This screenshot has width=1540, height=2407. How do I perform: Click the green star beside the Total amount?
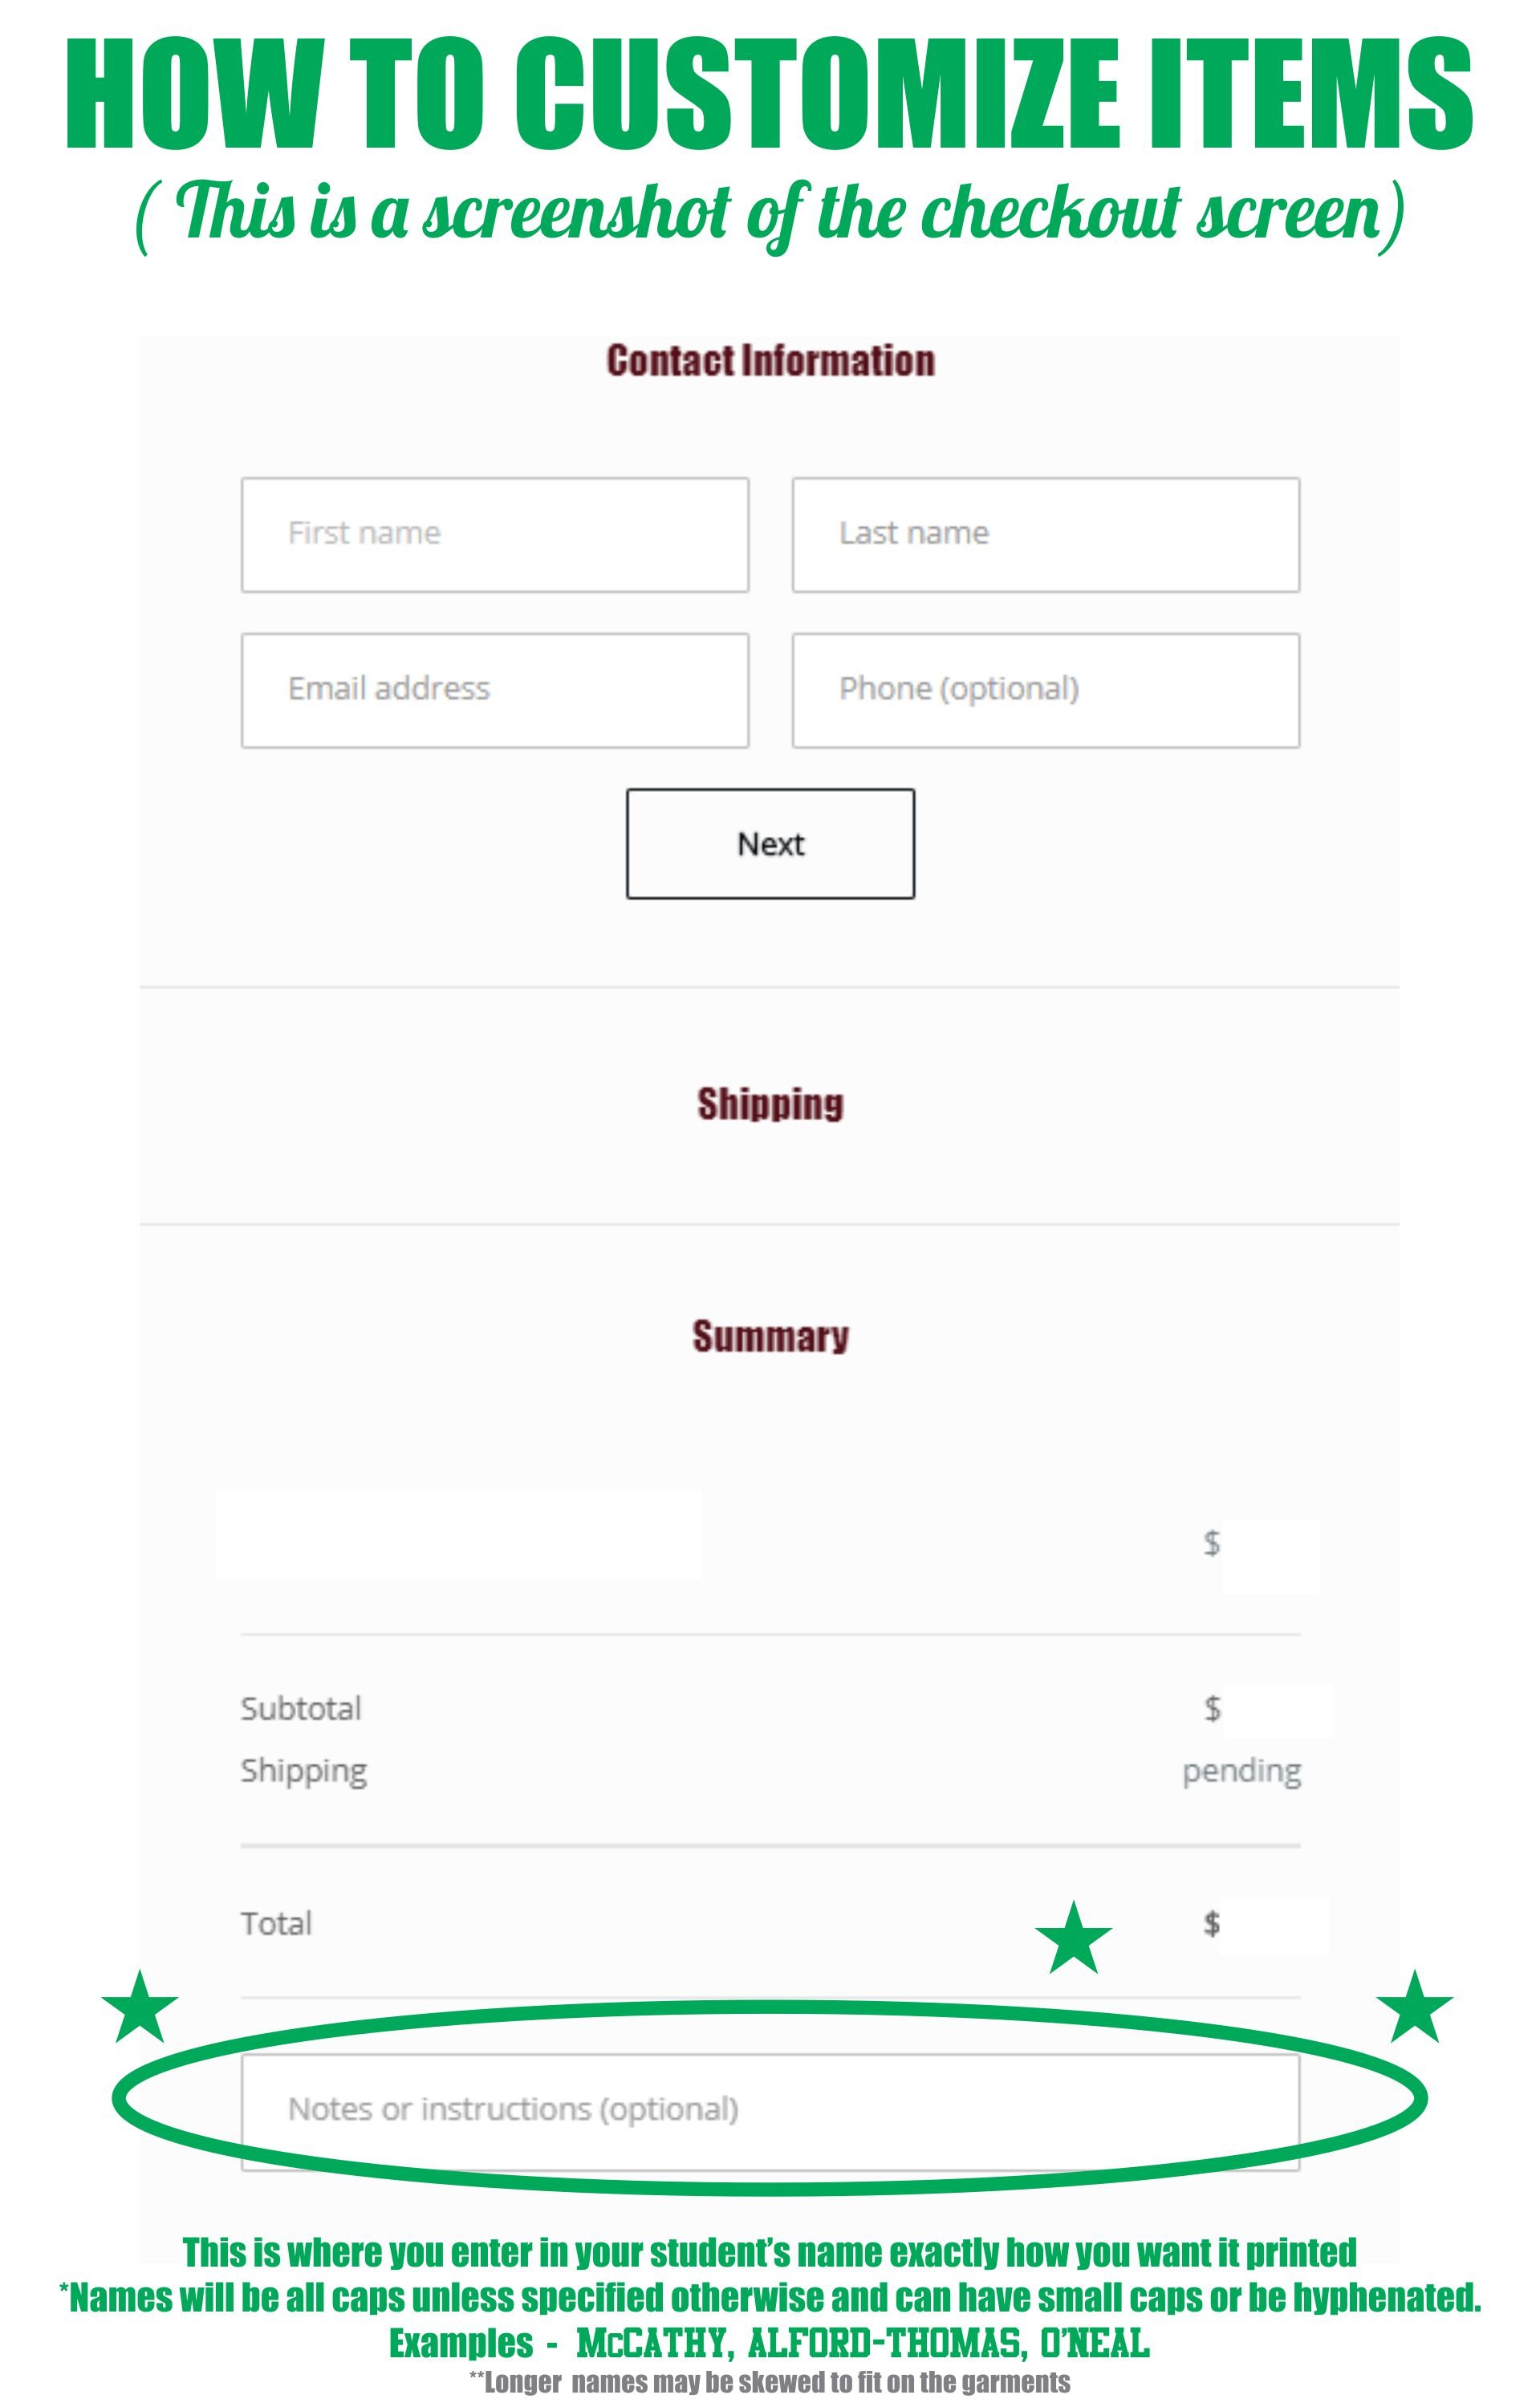[1073, 1938]
